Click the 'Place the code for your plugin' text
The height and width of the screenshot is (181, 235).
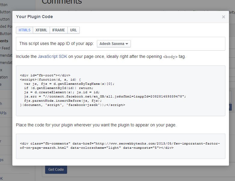click(96, 125)
